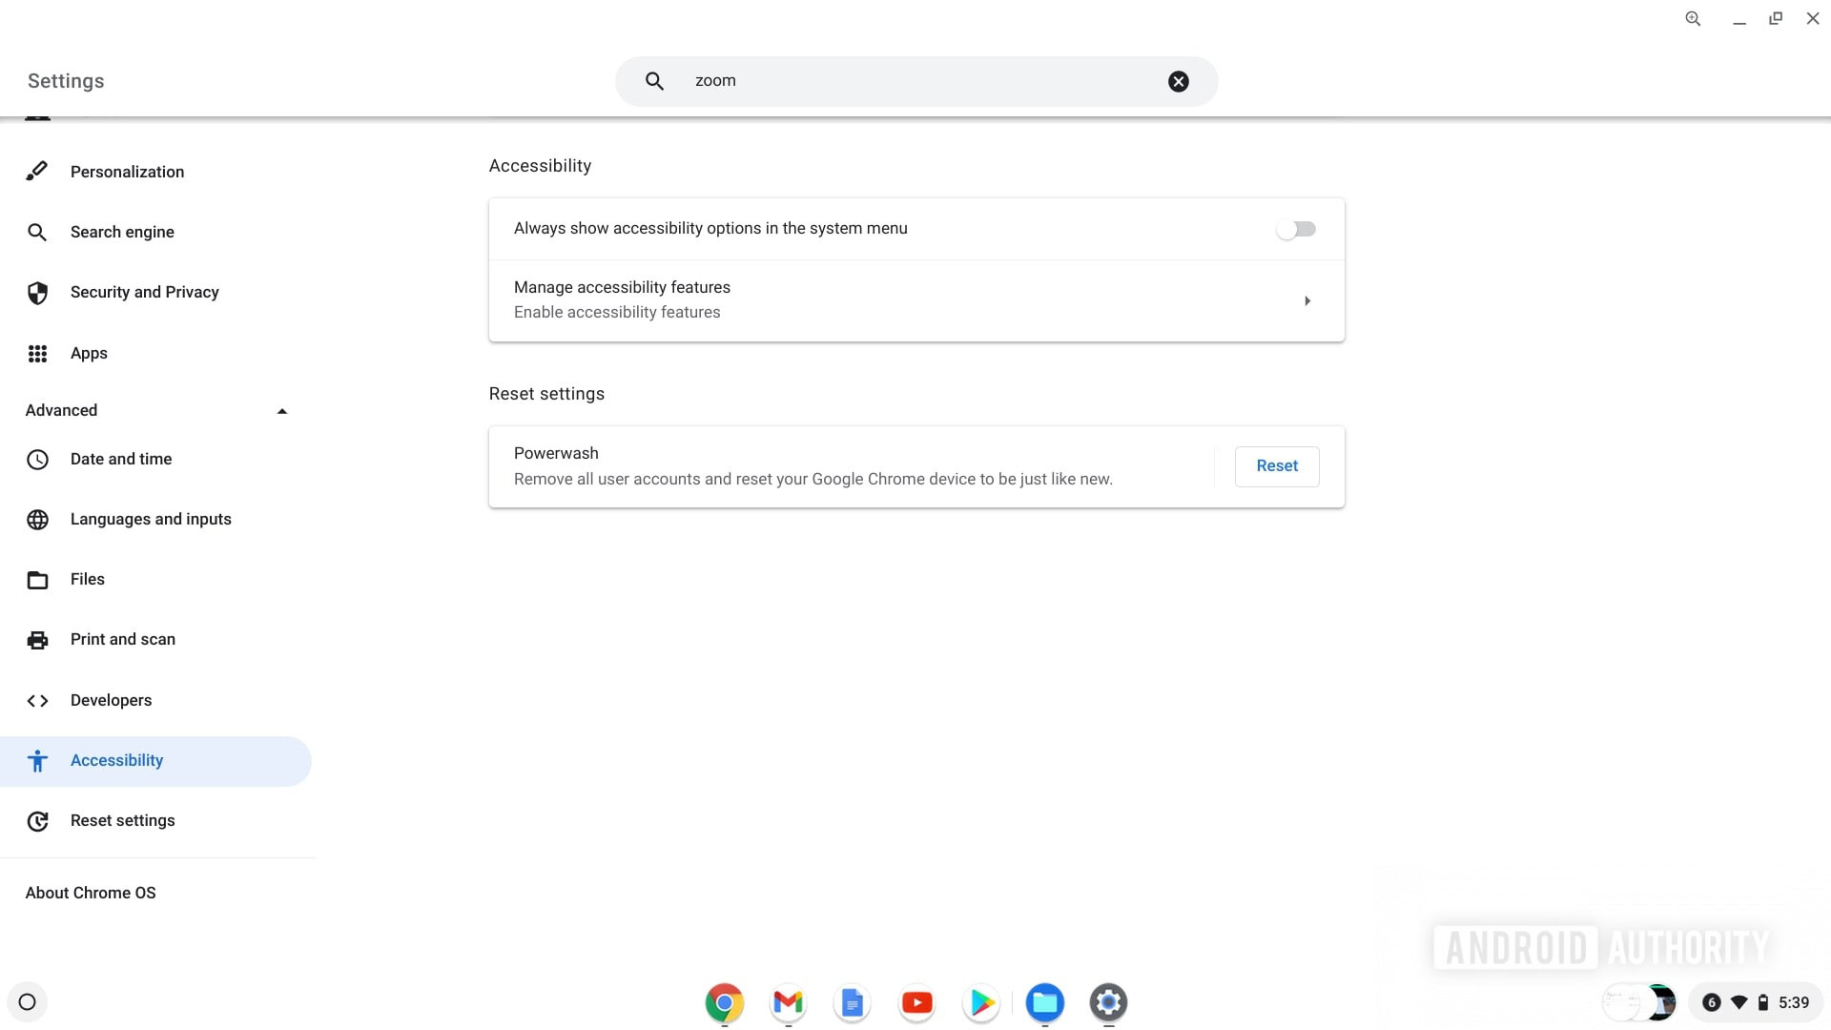Open Google Play Store from taskbar

(x=981, y=1002)
